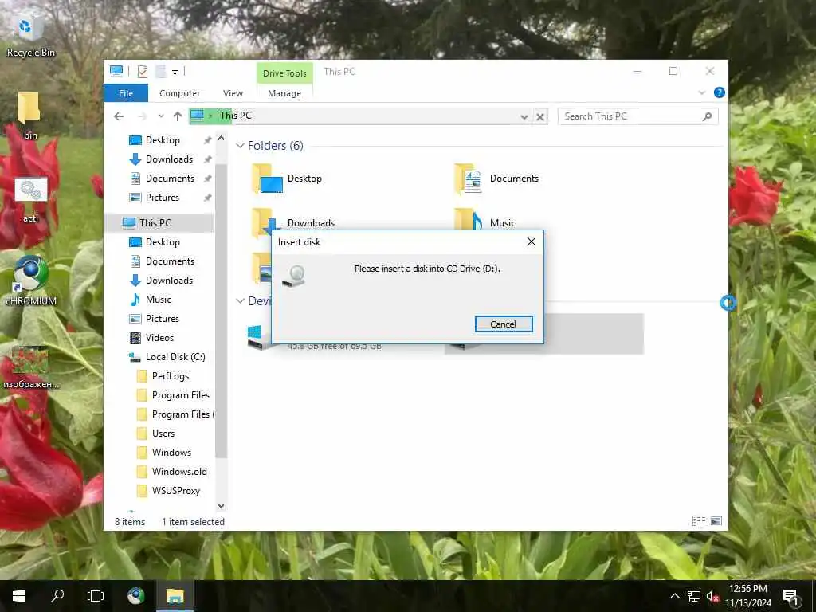
Task: Expand address bar history dropdown
Action: tap(524, 116)
